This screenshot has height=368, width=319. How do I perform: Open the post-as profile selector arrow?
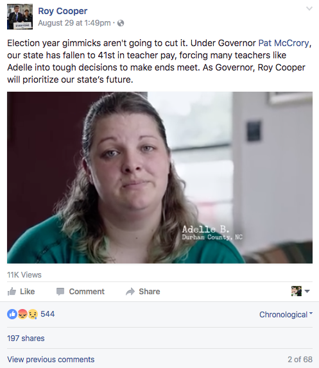(307, 292)
